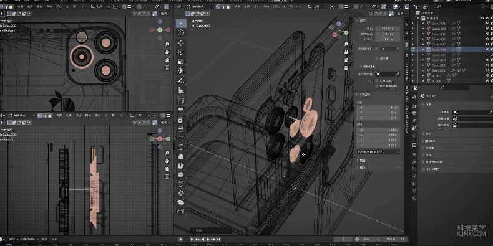Click the zoom magnifier in top-left viewport
493x246 pixels.
(167, 44)
